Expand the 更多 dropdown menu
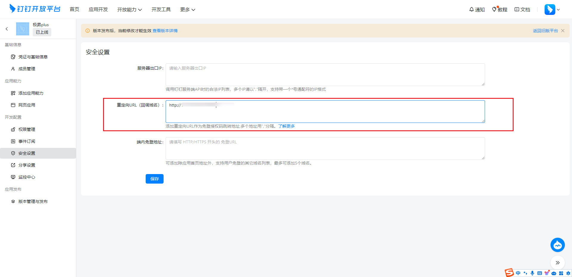The height and width of the screenshot is (277, 572). 188,10
